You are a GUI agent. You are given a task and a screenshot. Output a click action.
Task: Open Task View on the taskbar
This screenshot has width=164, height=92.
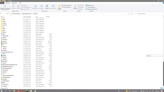point(10,91)
